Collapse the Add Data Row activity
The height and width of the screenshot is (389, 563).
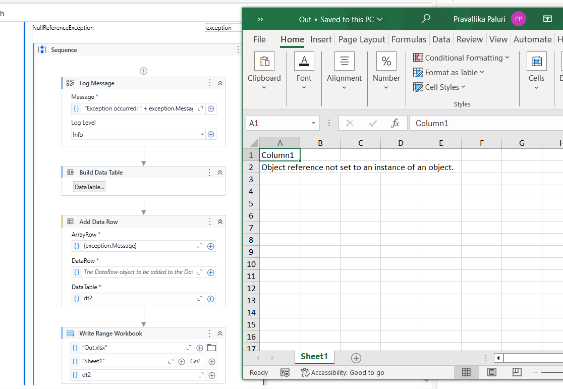click(x=220, y=221)
